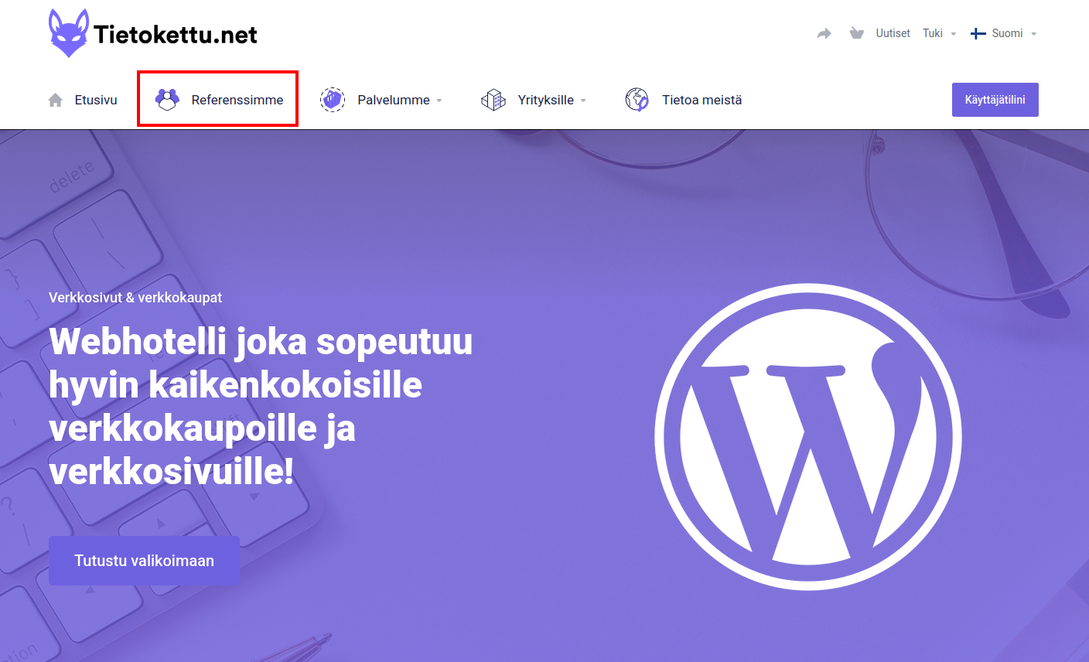The width and height of the screenshot is (1089, 662).
Task: Open the Uutiset link
Action: click(x=893, y=33)
